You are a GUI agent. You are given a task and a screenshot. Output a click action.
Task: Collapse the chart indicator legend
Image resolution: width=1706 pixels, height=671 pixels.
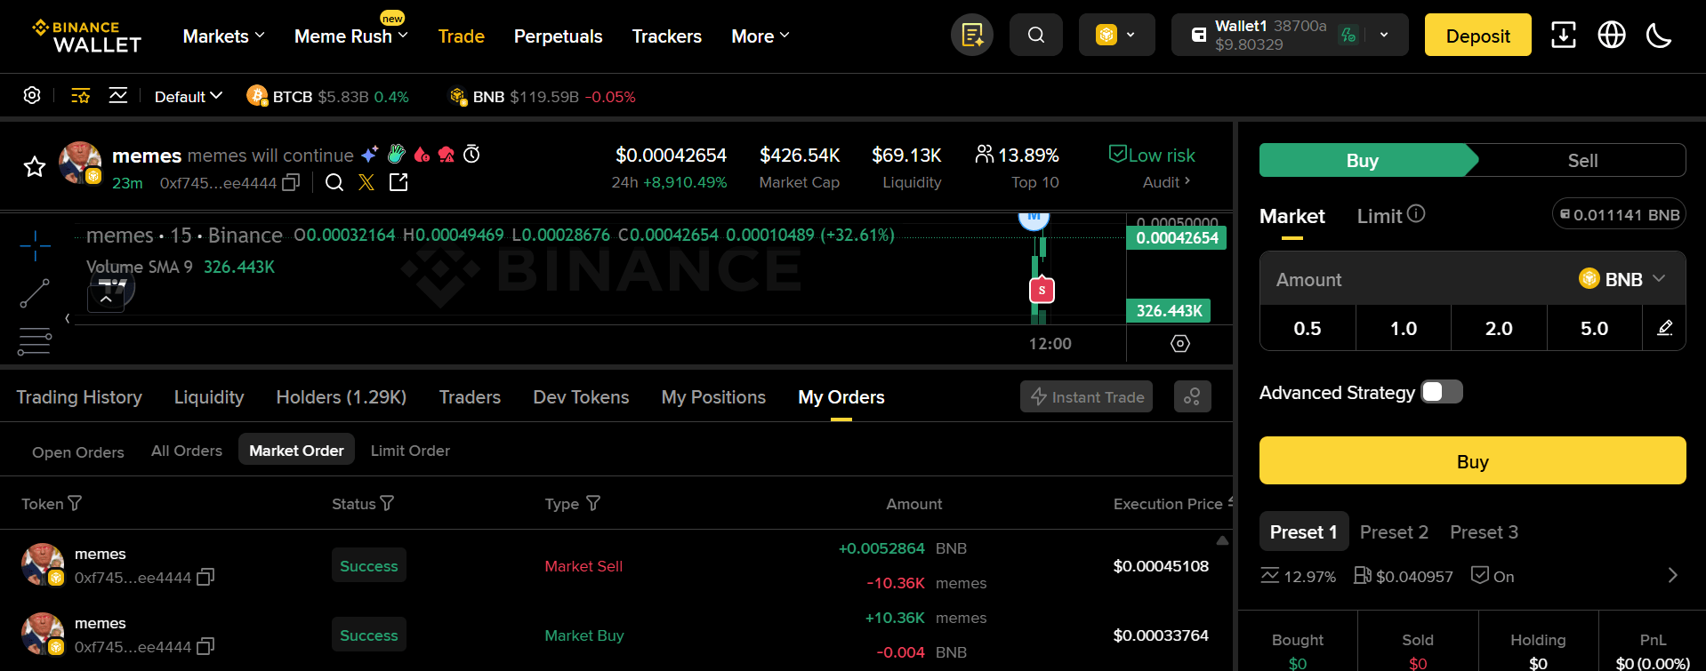click(x=106, y=300)
